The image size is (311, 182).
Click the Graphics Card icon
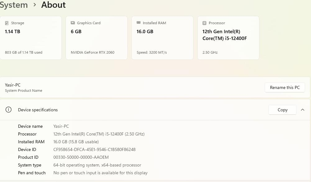[x=73, y=23]
